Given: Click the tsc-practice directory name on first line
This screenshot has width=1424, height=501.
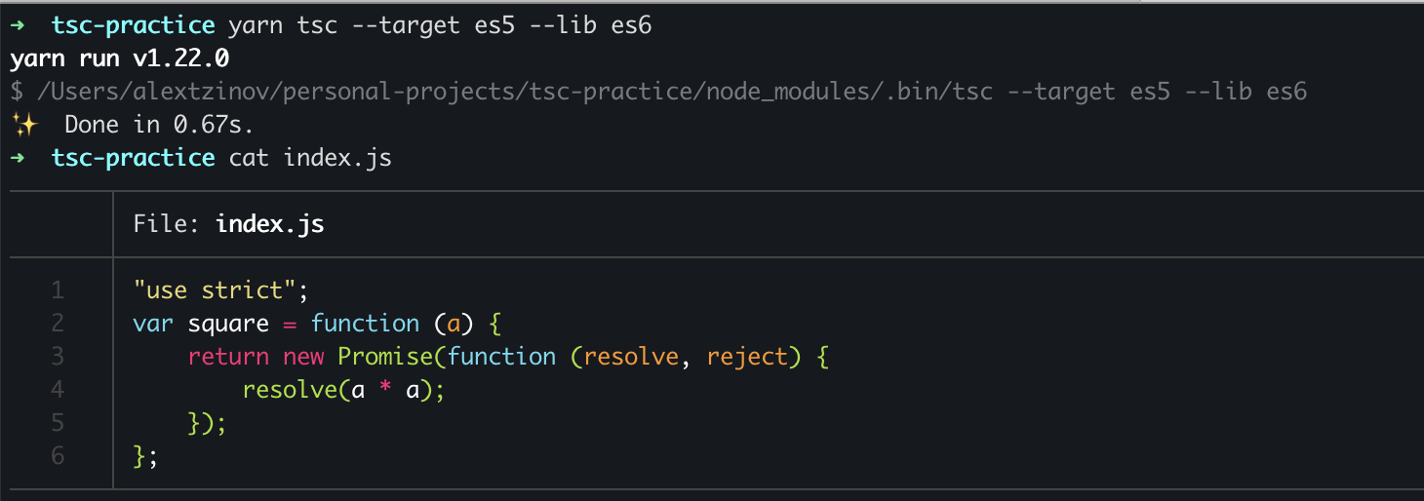Looking at the screenshot, I should (x=133, y=25).
